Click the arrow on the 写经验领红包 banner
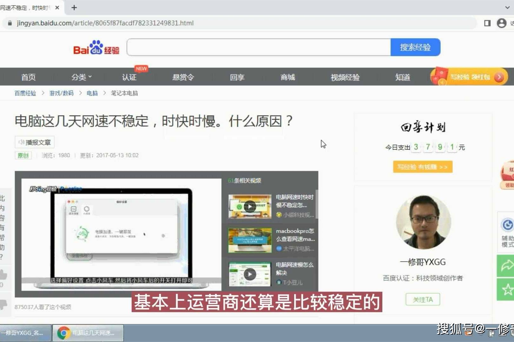 coord(499,77)
